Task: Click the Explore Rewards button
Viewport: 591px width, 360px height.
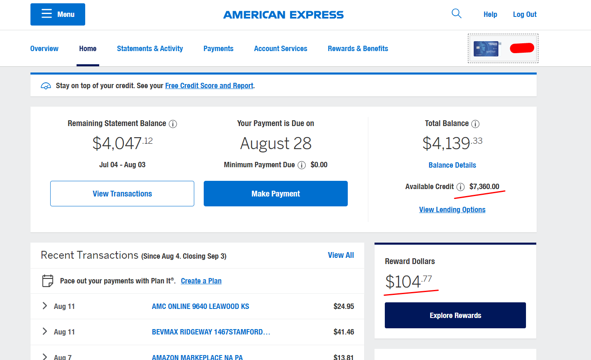Action: [455, 316]
